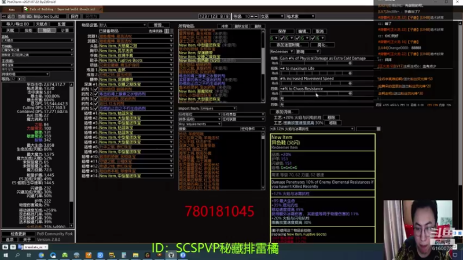The height and width of the screenshot is (260, 463).
Task: Switch to the 技能 tab
Action: pos(28,31)
